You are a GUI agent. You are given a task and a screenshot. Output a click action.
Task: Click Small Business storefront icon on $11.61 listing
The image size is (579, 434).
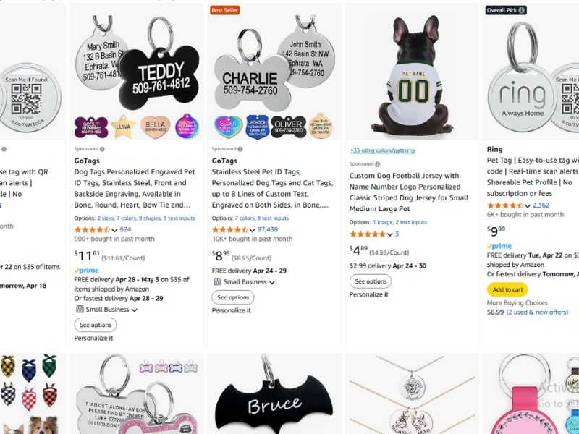click(x=79, y=310)
